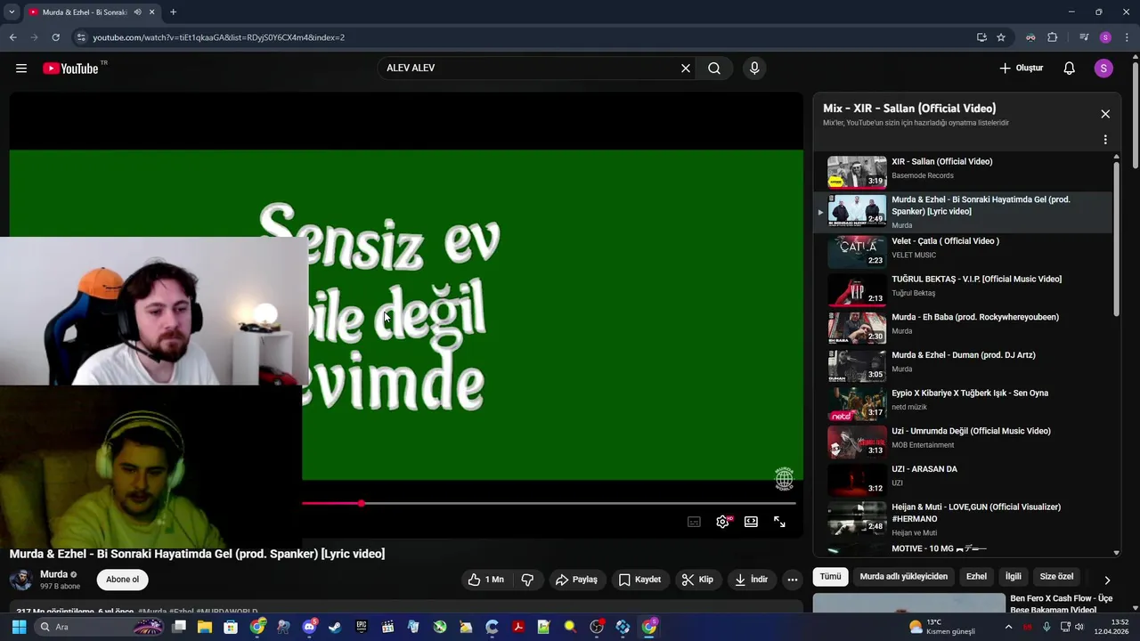This screenshot has width=1140, height=641.
Task: Close the Murda & Ezhel browser tab
Action: (x=151, y=12)
